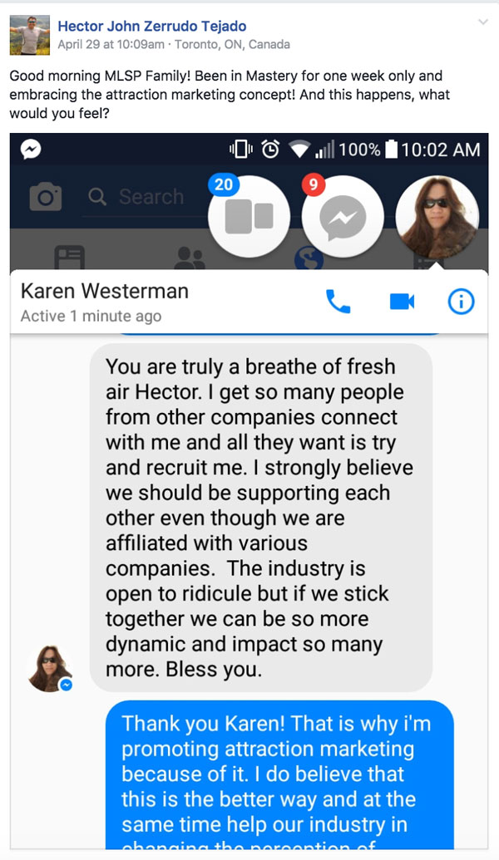Open the friends tab icon
The height and width of the screenshot is (860, 499).
190,258
